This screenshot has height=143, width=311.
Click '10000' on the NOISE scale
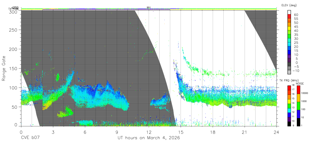(305, 93)
